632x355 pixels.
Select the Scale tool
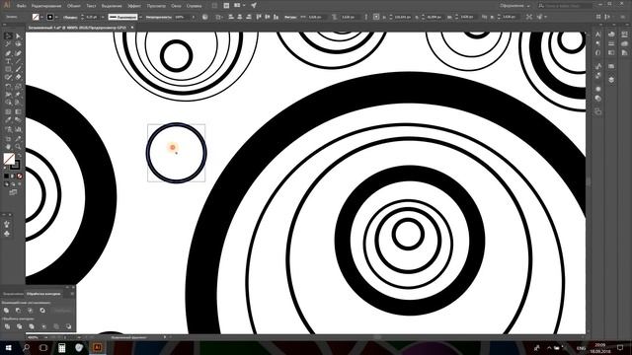(18, 86)
